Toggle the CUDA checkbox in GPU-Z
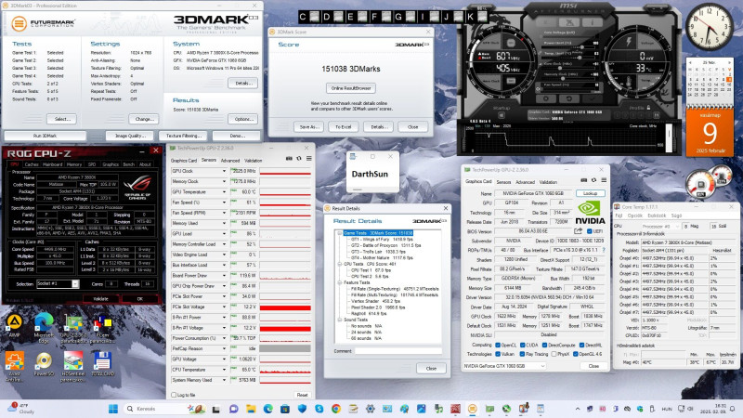The width and height of the screenshot is (743, 418). (522, 345)
